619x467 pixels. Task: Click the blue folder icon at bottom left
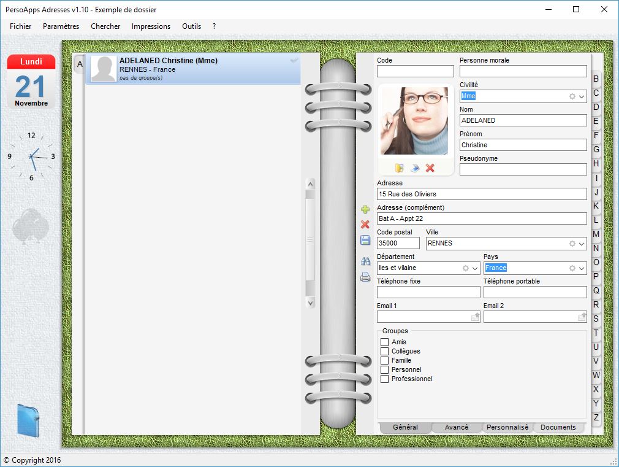[x=28, y=421]
